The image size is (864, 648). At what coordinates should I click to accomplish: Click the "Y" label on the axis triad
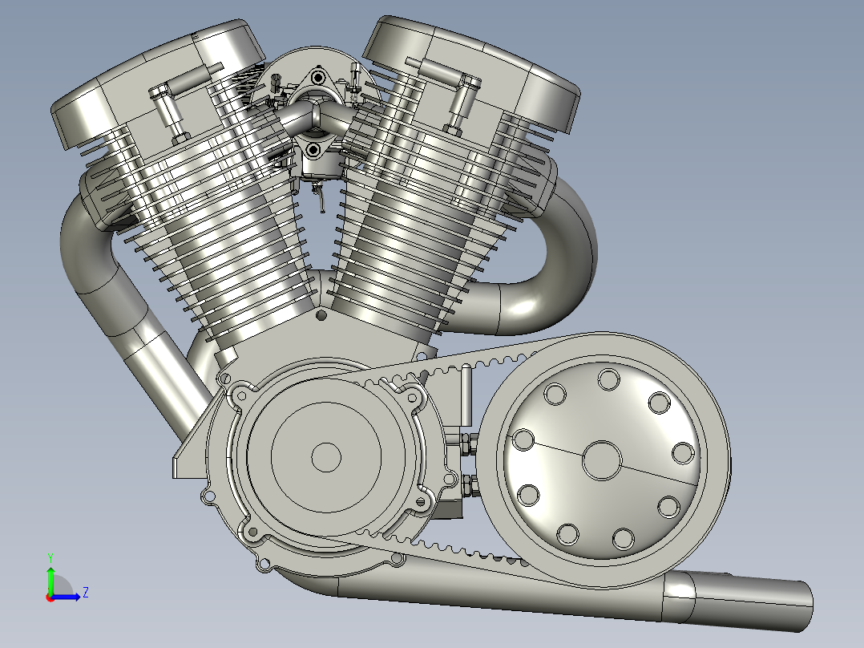coord(50,557)
